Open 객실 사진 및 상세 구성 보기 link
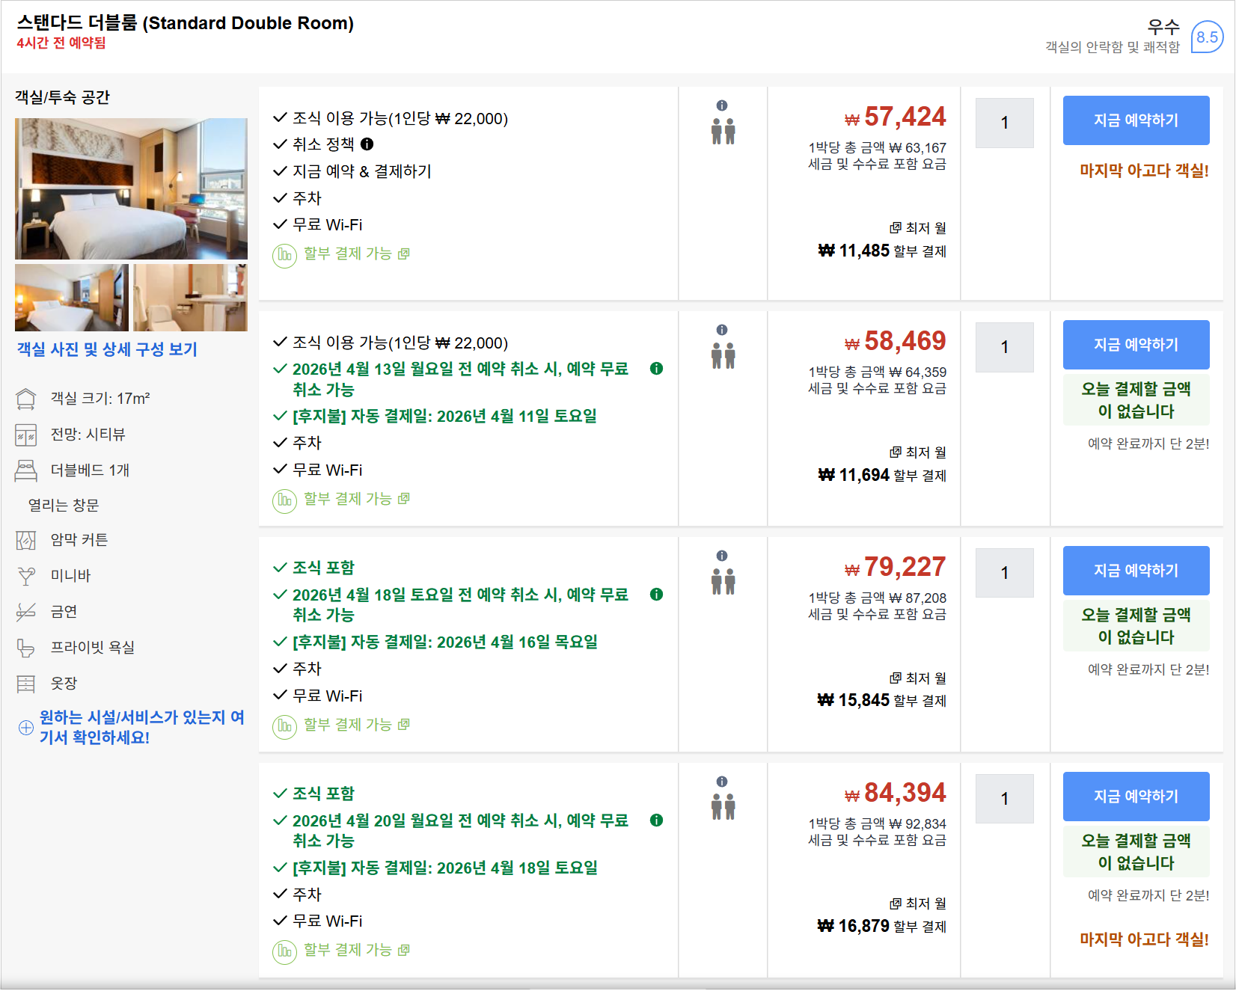The image size is (1236, 991). coord(107,349)
